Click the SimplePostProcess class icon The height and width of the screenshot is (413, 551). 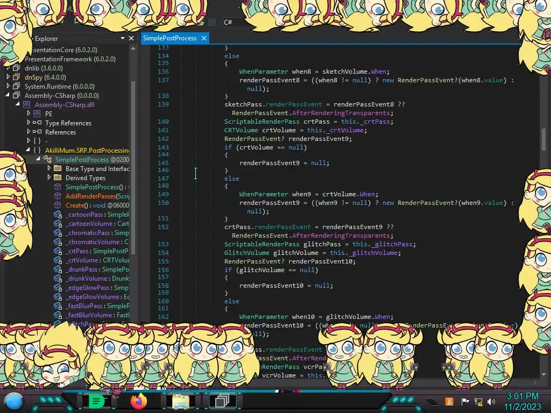point(47,159)
